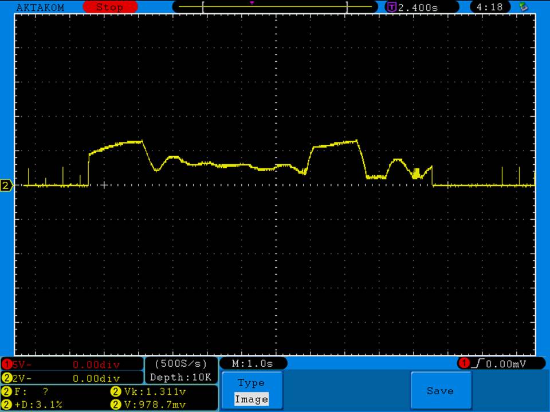Click the purple T trigger position icon

pyautogui.click(x=392, y=7)
